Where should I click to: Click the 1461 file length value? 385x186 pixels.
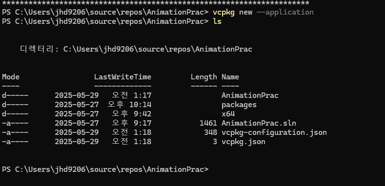tap(208, 123)
